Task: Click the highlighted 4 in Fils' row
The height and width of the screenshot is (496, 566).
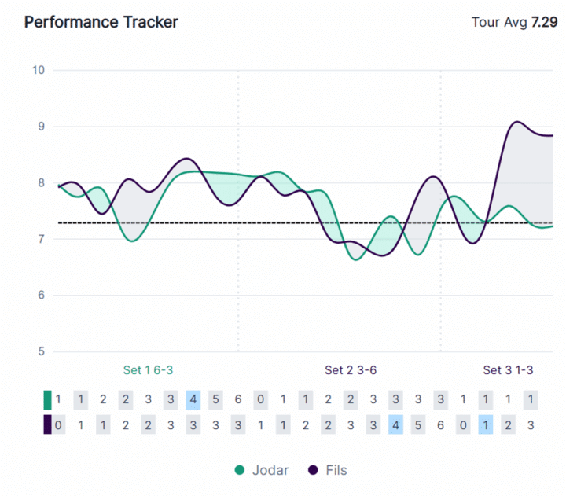Action: [x=396, y=425]
